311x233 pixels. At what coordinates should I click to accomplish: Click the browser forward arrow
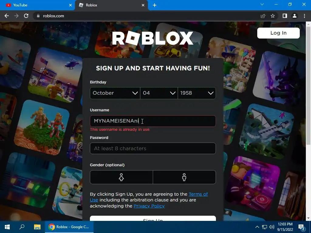pyautogui.click(x=16, y=16)
